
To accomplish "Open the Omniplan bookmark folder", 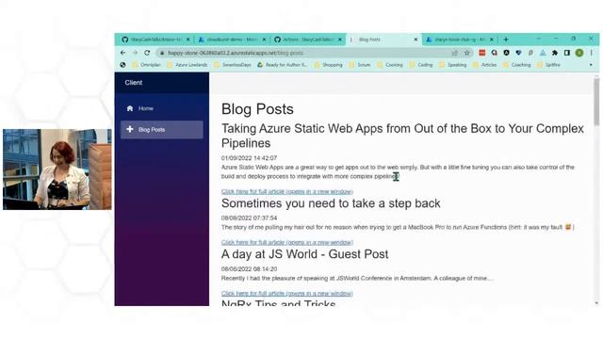I will pyautogui.click(x=147, y=65).
